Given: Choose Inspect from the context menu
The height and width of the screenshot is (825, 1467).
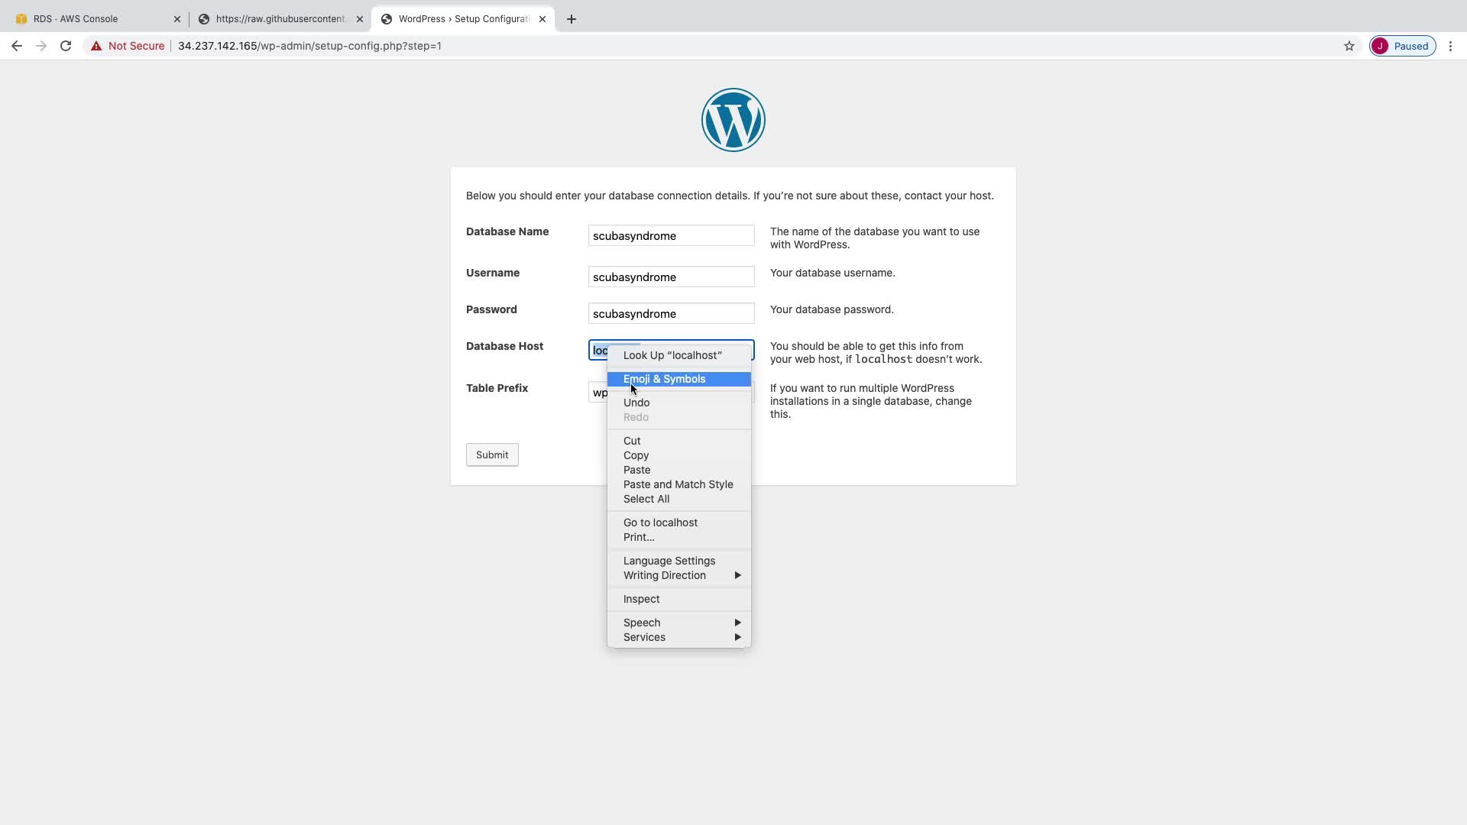Looking at the screenshot, I should click(641, 599).
